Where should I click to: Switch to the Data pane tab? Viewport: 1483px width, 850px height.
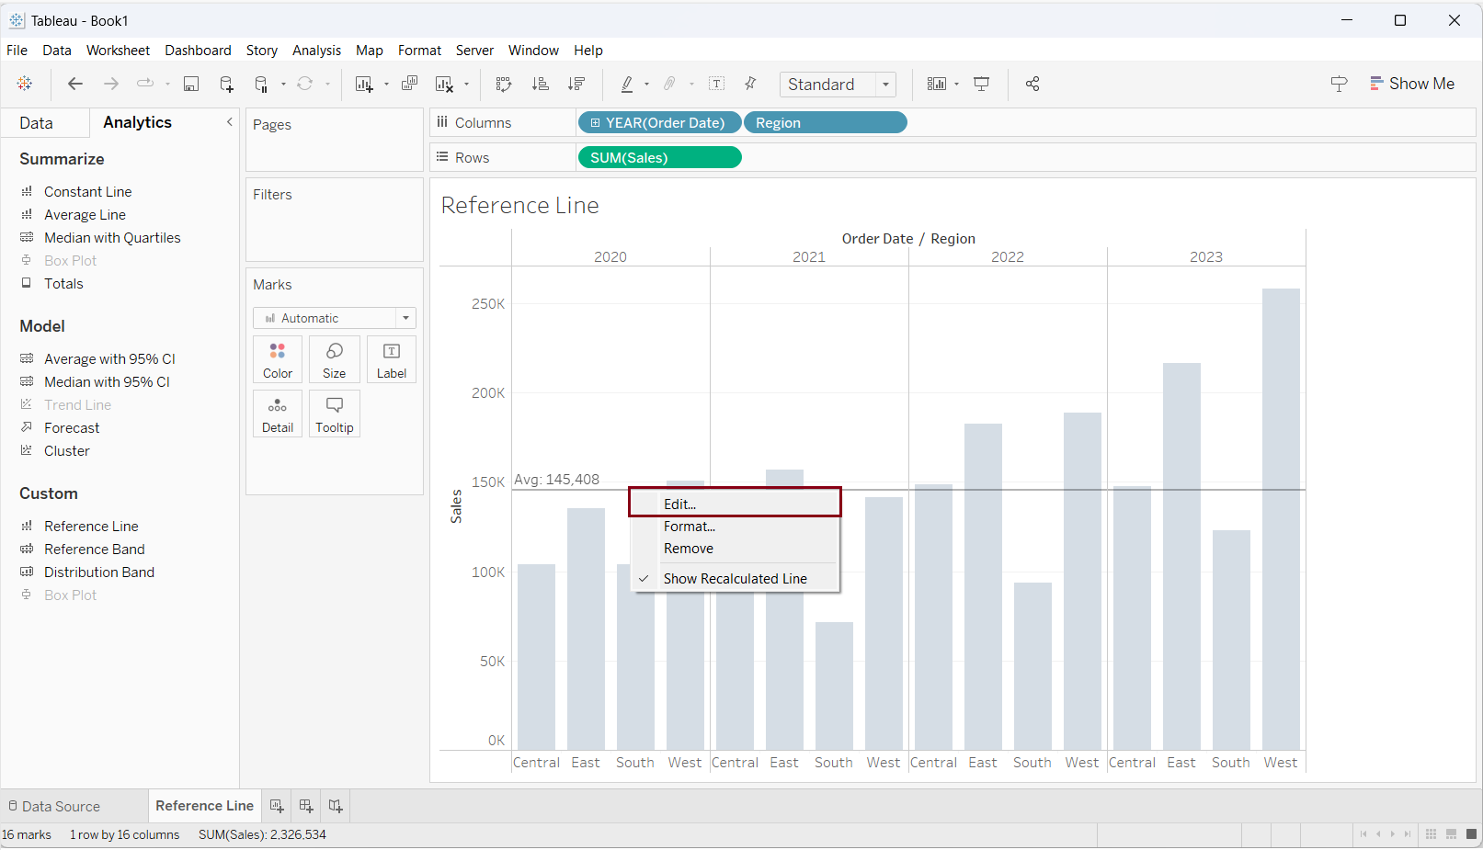(x=37, y=123)
